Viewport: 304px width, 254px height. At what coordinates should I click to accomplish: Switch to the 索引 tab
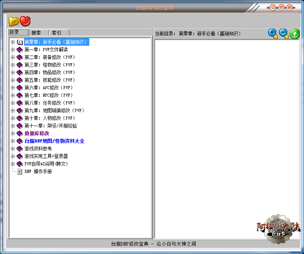pyautogui.click(x=59, y=33)
